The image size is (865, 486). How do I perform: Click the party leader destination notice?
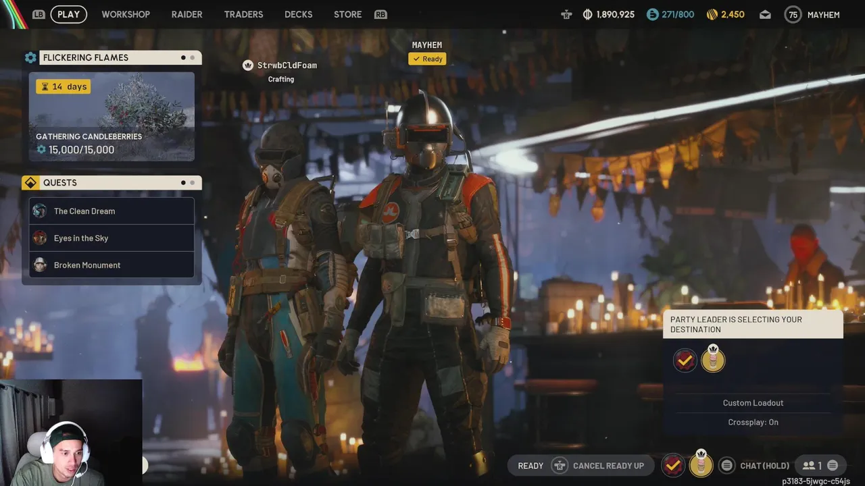click(753, 325)
